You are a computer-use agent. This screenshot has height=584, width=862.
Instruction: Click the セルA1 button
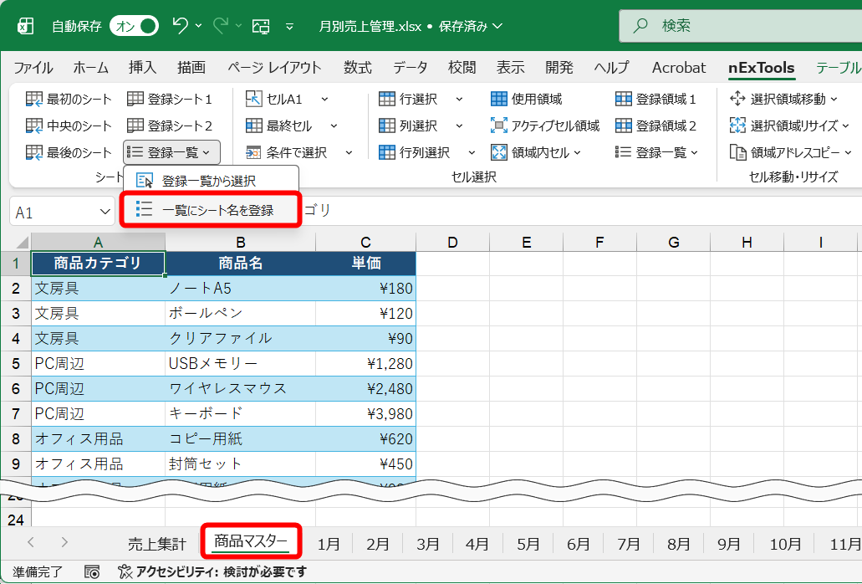(273, 99)
